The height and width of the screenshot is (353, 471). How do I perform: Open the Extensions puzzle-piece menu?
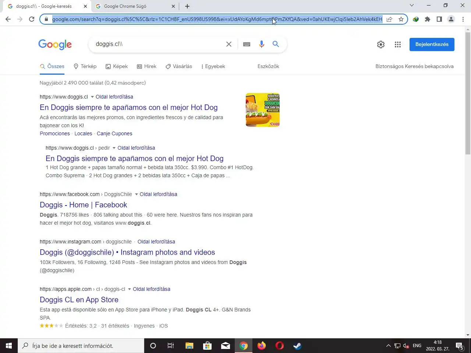(x=428, y=19)
